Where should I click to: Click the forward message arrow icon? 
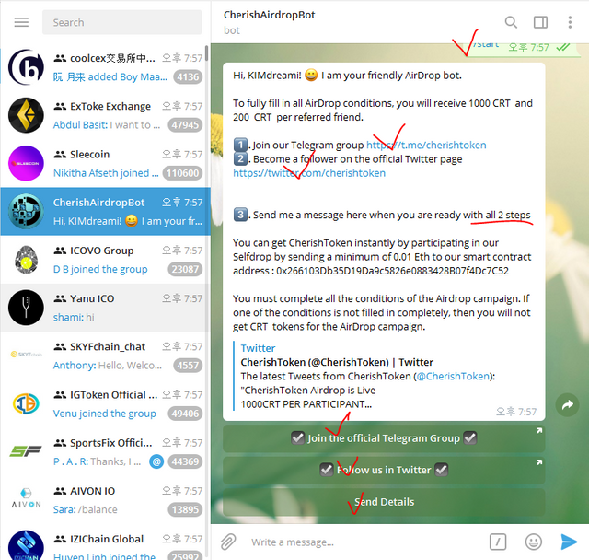[x=567, y=404]
